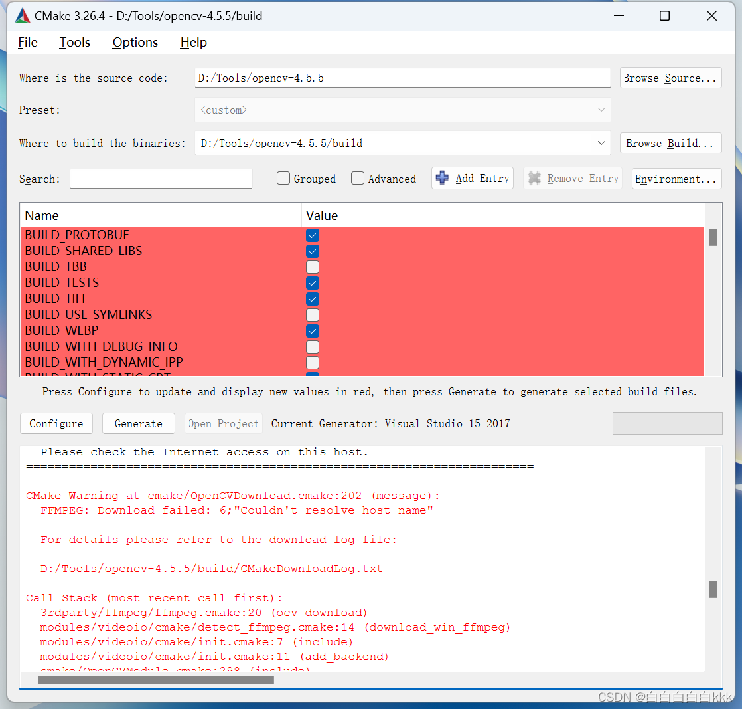Check BUILD_WITH_DEBUG_INFO value checkbox
This screenshot has width=742, height=709.
(x=313, y=347)
